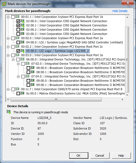
Task: Click the device icon for 00:02.0 Root Port 2a
Action: pyautogui.click(x=18, y=38)
